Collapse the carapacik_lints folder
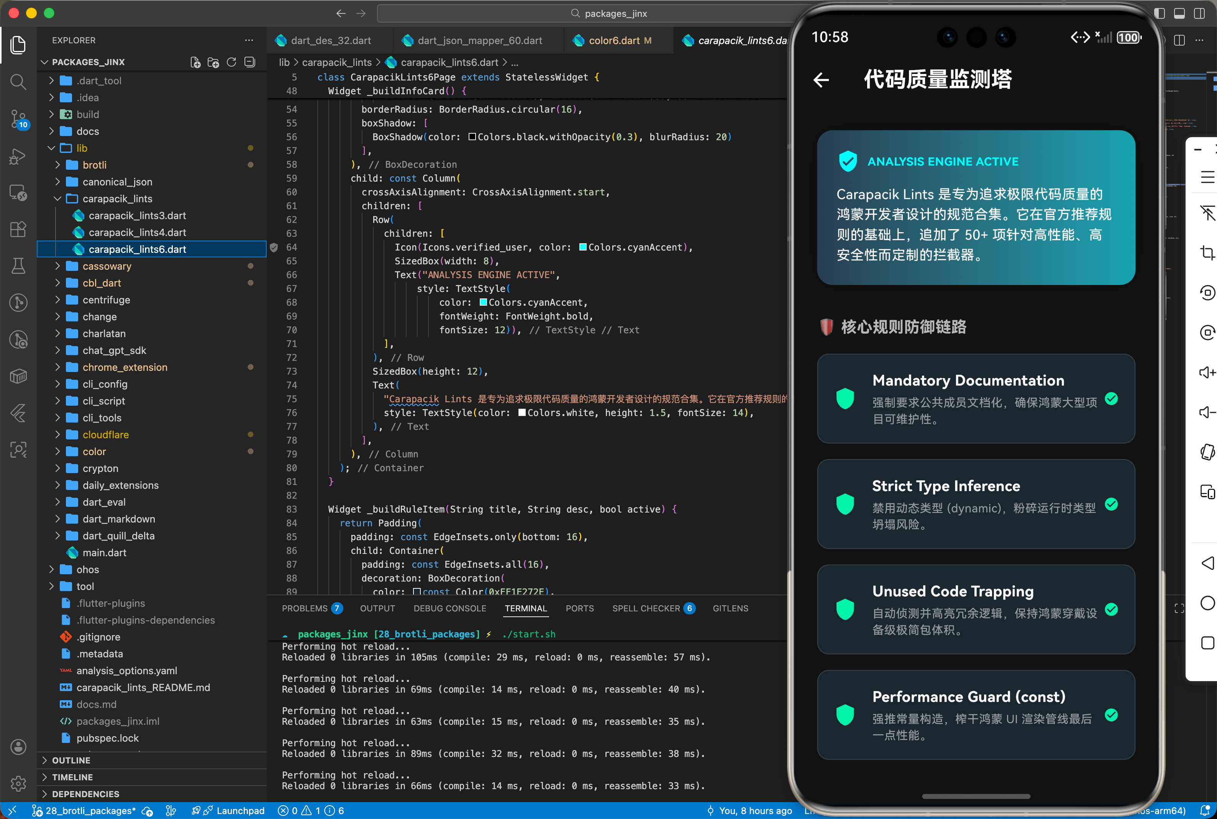Screen dimensions: 1217x819 tap(117, 199)
